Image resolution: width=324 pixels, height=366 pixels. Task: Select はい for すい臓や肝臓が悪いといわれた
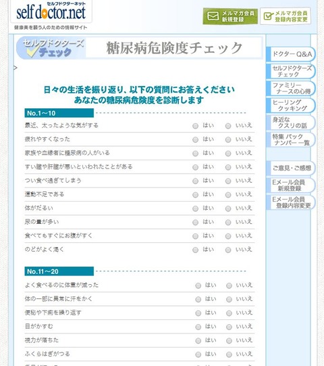point(195,167)
